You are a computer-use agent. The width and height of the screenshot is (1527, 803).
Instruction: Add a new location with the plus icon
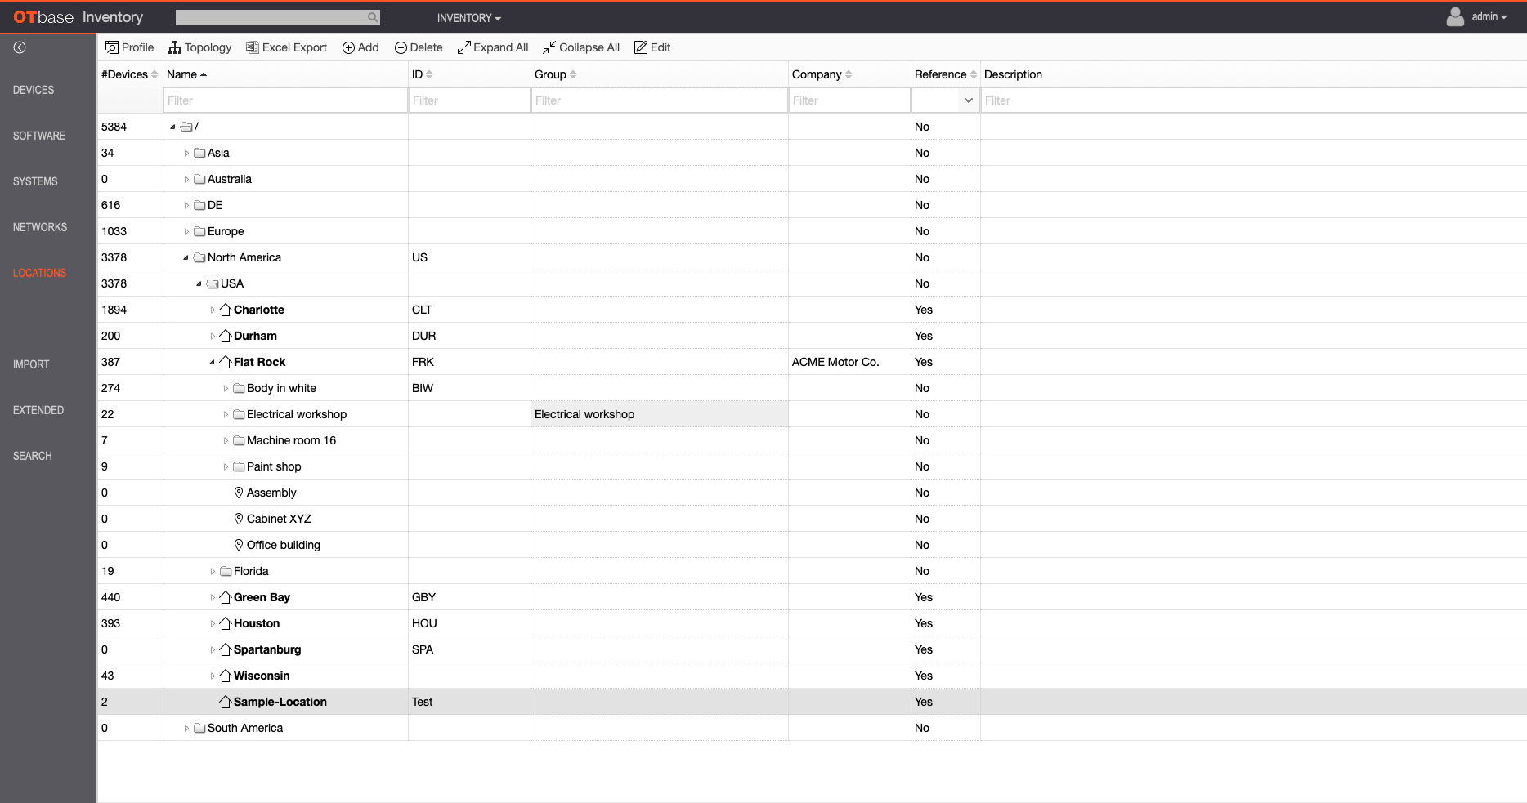tap(348, 47)
